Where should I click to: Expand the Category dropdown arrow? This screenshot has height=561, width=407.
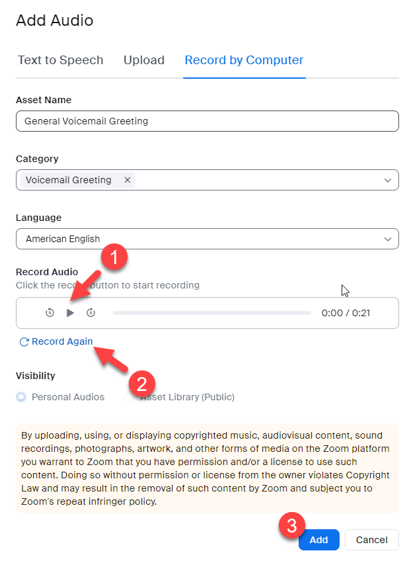coord(387,180)
